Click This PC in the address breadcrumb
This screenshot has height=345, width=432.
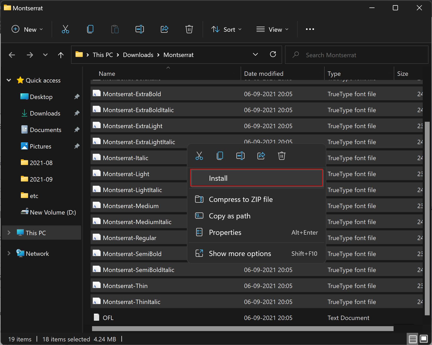(x=103, y=55)
